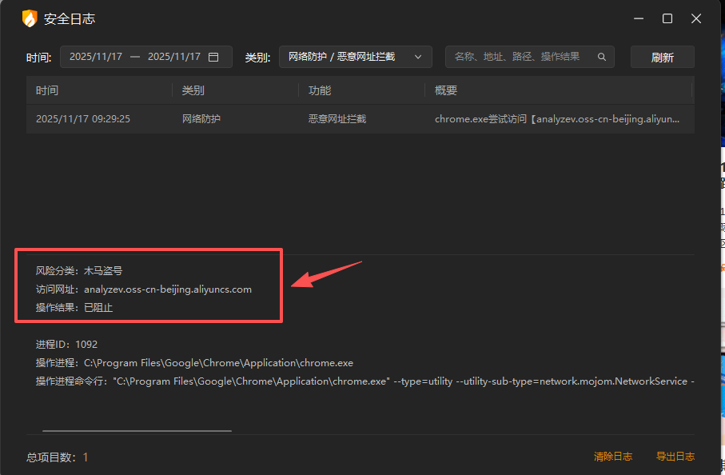Click the 刷新 refresh button

point(662,57)
